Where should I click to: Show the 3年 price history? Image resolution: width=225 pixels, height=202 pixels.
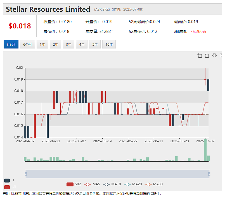[68, 44]
